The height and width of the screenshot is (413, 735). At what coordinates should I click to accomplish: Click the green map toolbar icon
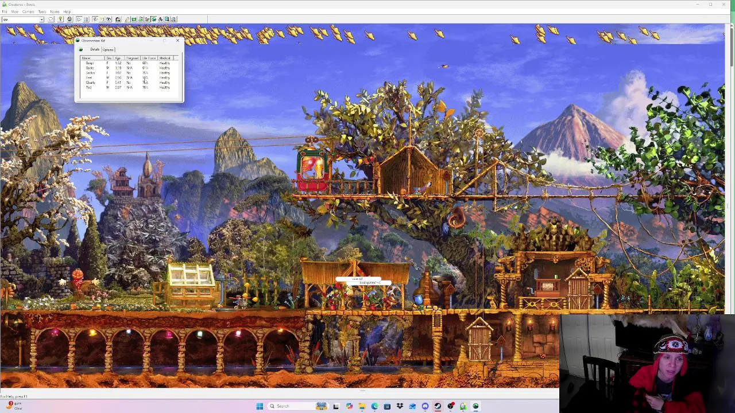(134, 20)
